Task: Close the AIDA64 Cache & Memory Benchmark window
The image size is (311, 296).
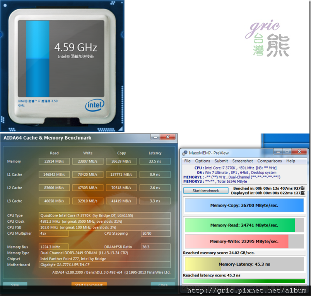Action: 167,137
